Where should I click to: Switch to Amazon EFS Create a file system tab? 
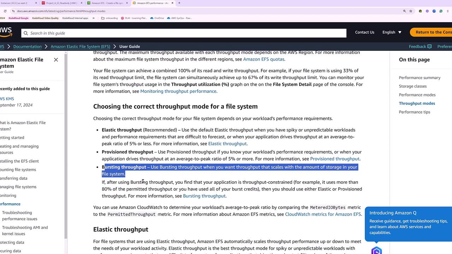click(x=107, y=3)
